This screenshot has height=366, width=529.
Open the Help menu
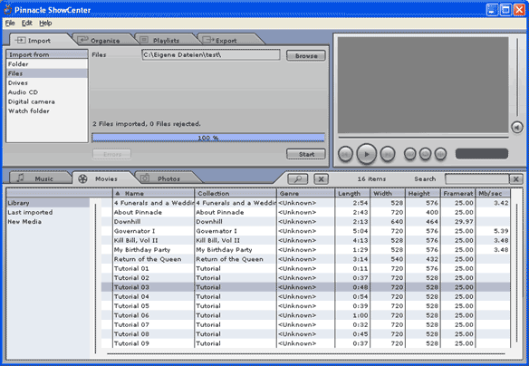click(x=45, y=23)
